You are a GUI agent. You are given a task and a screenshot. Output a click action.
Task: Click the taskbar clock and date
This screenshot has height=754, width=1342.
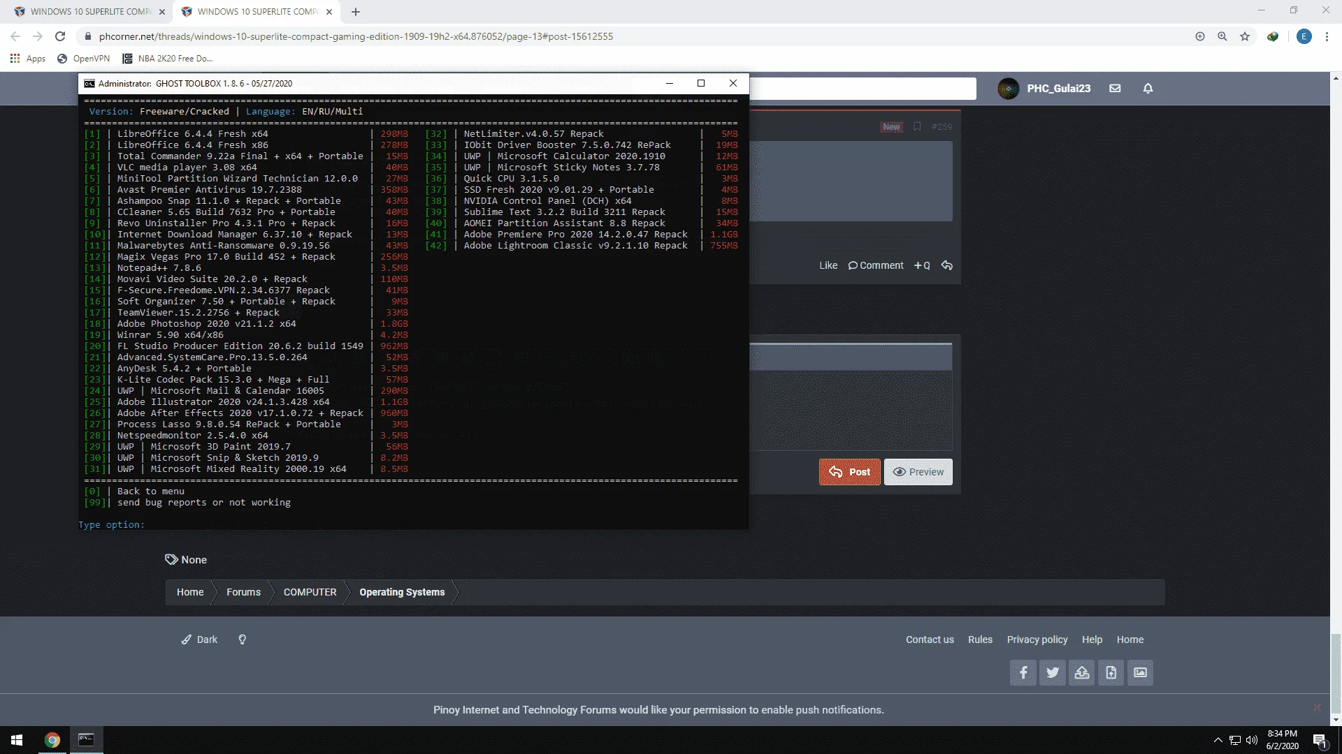[1283, 740]
